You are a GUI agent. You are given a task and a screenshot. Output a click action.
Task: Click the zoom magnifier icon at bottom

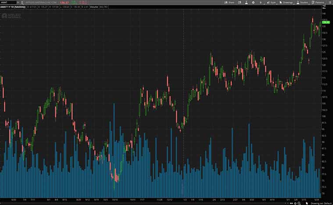(299, 203)
